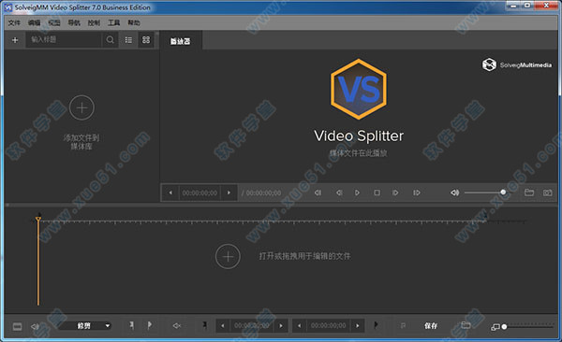562x342 pixels.
Task: Decrease the fragment end time
Action: pos(300,326)
